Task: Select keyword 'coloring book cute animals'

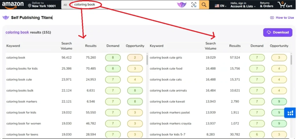Action: (x=169, y=90)
